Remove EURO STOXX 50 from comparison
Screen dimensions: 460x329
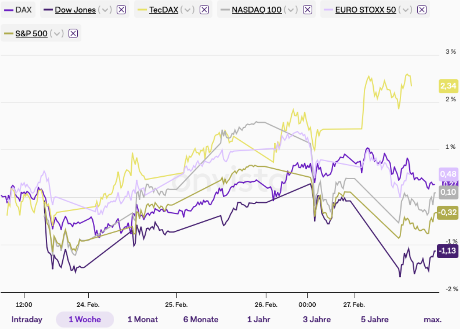click(422, 10)
